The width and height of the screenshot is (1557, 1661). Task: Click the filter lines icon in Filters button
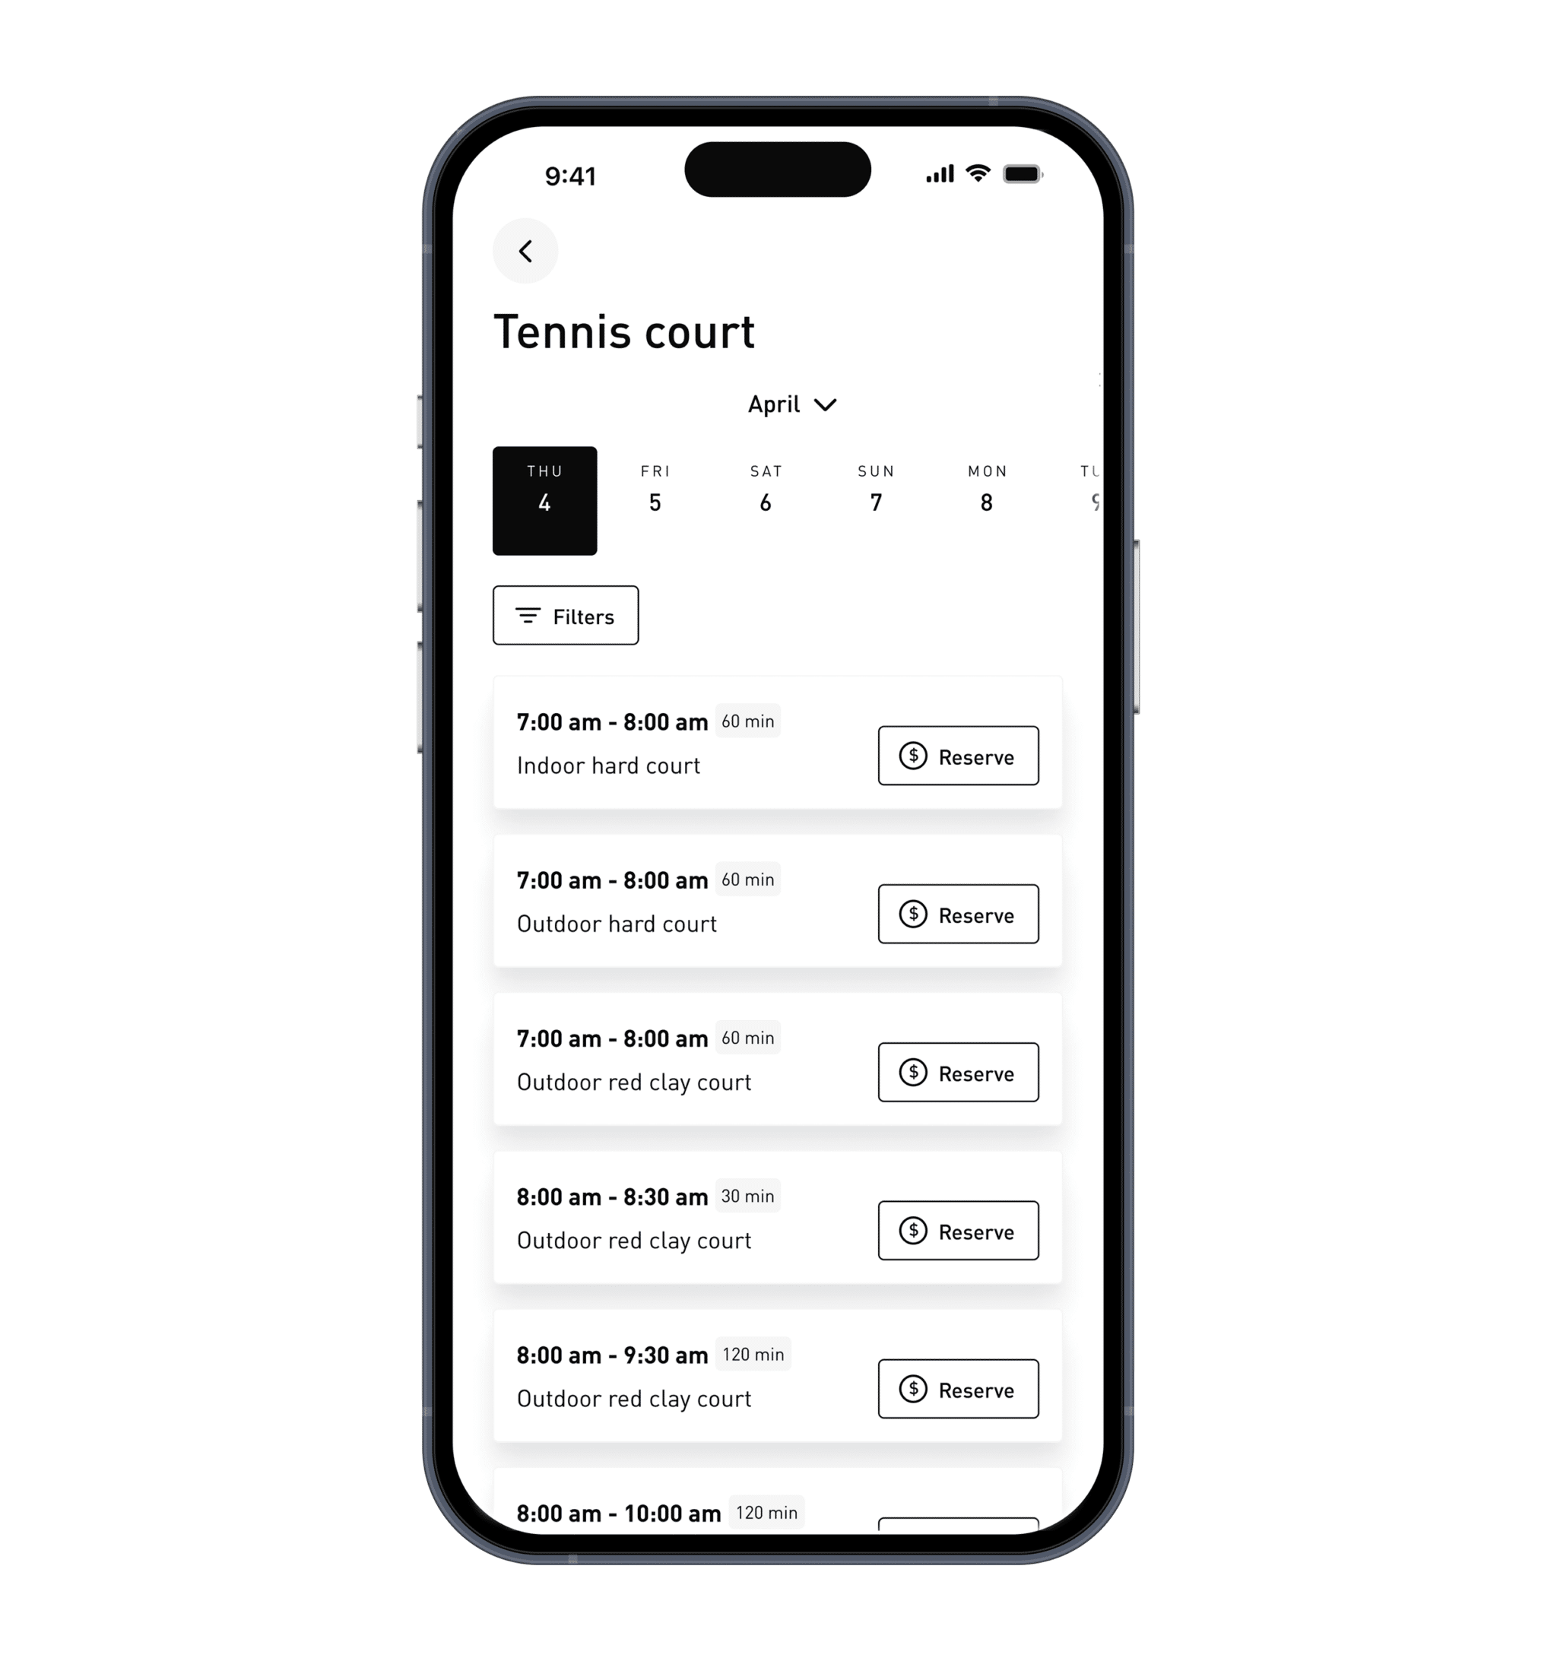click(528, 615)
